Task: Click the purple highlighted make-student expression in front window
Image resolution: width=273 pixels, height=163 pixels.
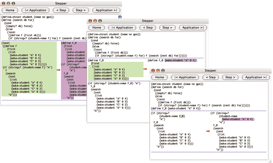Action: tap(238, 119)
